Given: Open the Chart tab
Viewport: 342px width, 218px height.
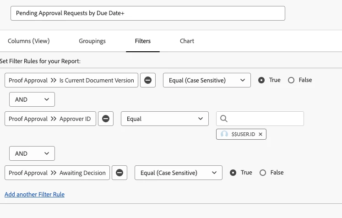Looking at the screenshot, I should 187,41.
